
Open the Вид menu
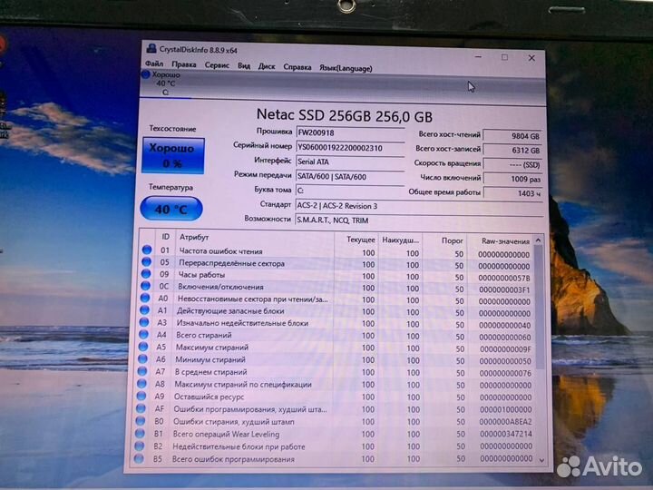pyautogui.click(x=244, y=66)
